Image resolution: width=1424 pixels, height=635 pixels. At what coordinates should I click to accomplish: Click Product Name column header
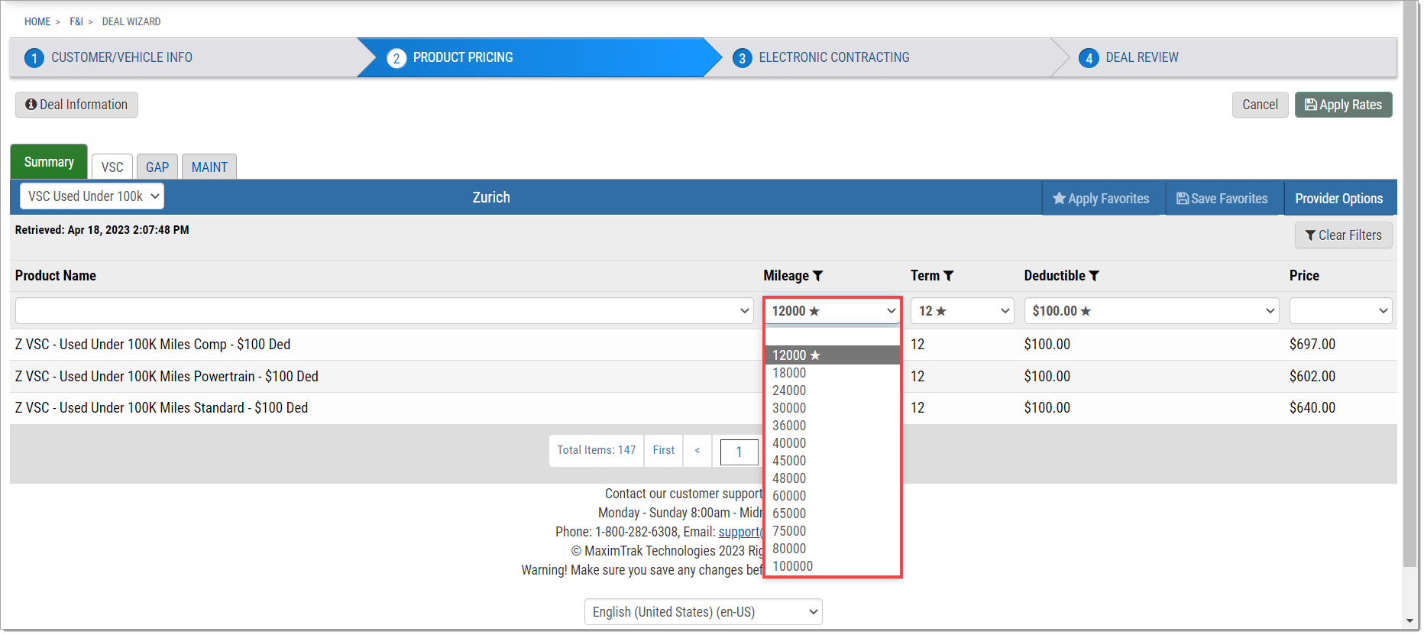(x=56, y=276)
